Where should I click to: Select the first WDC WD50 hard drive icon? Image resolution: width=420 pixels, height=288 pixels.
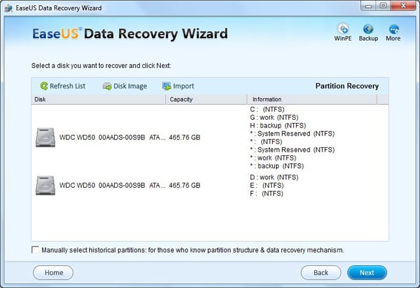[x=45, y=137]
